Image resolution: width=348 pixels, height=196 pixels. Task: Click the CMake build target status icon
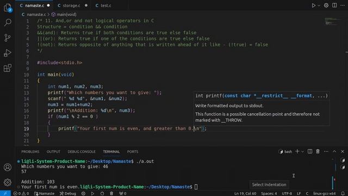pyautogui.click(x=83, y=194)
